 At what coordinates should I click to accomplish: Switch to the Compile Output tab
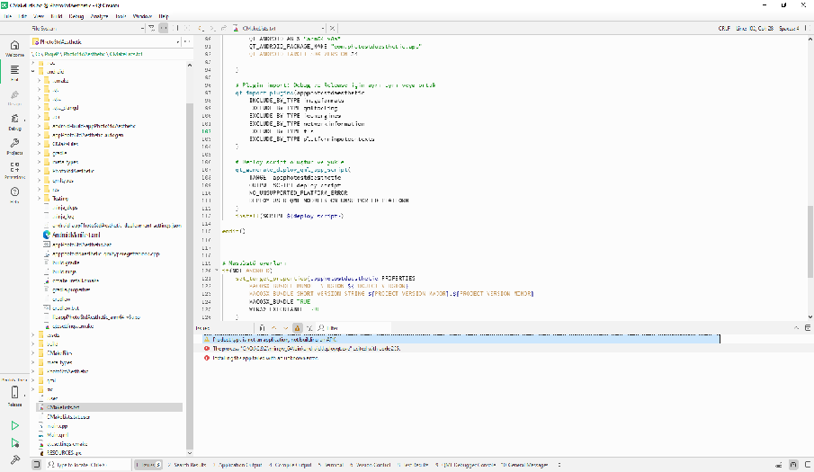291,465
